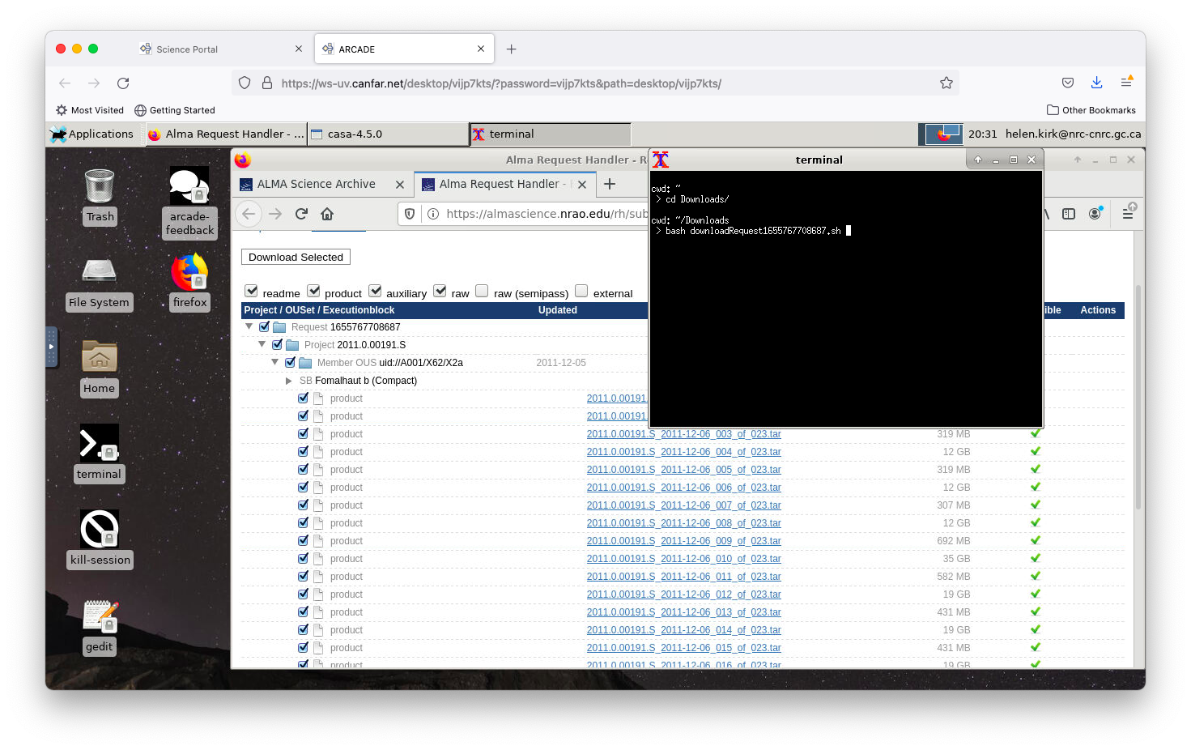Uncheck the auxiliary checkbox
The image size is (1191, 750).
point(375,291)
